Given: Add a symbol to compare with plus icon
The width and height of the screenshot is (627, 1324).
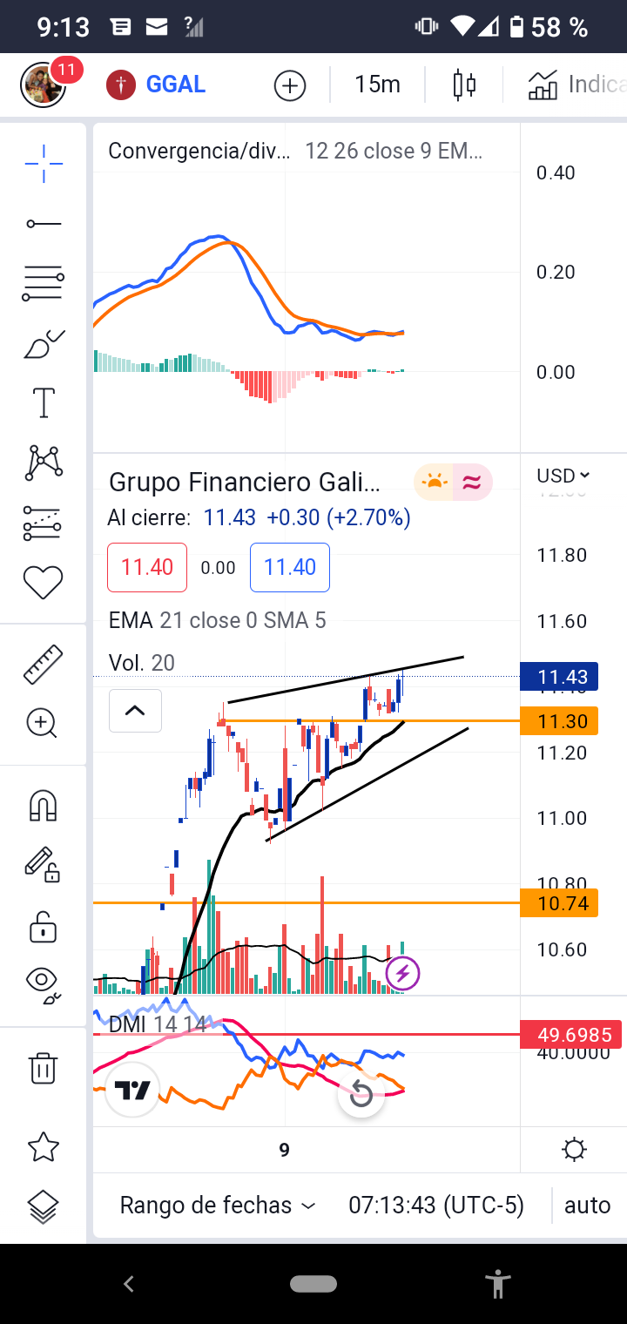Looking at the screenshot, I should [x=290, y=85].
